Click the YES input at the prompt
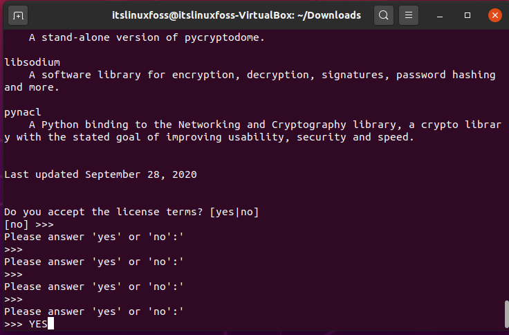 [38, 324]
